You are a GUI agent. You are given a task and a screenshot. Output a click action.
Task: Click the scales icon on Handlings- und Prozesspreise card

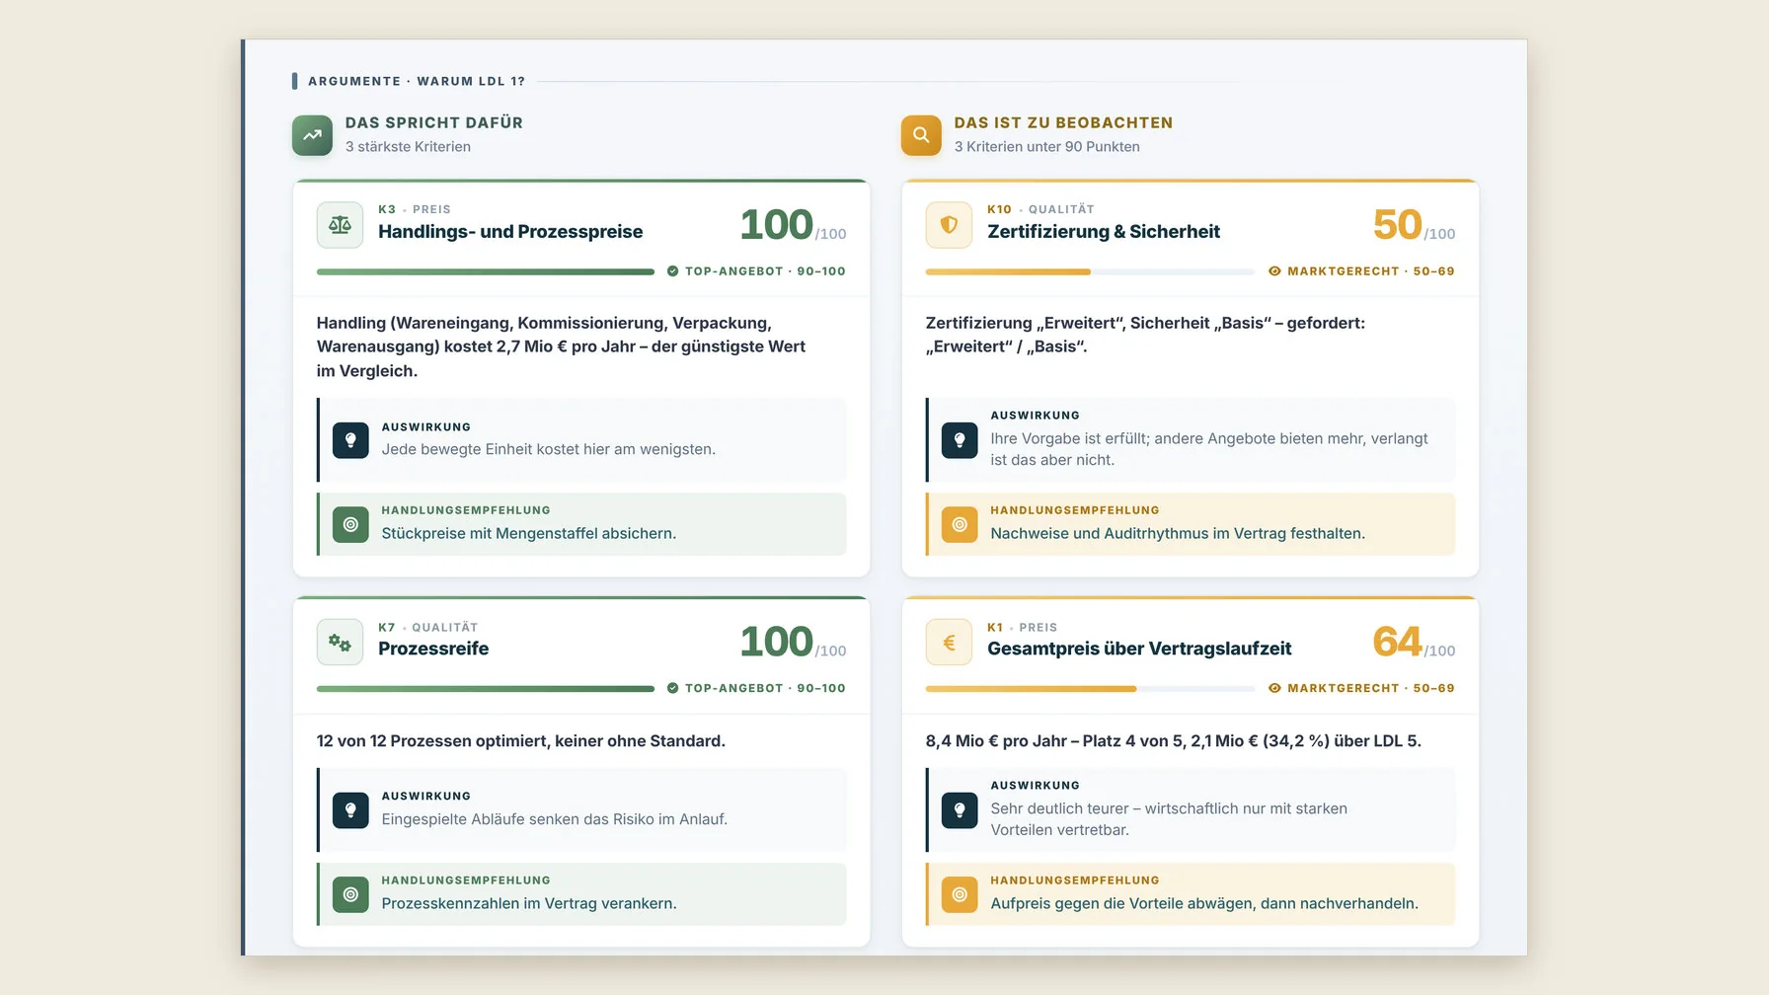[x=340, y=225]
